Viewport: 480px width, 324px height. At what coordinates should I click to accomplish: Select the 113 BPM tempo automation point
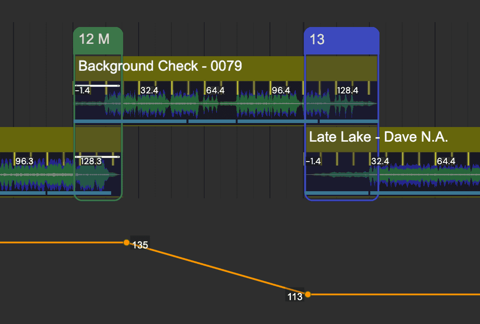tap(308, 293)
